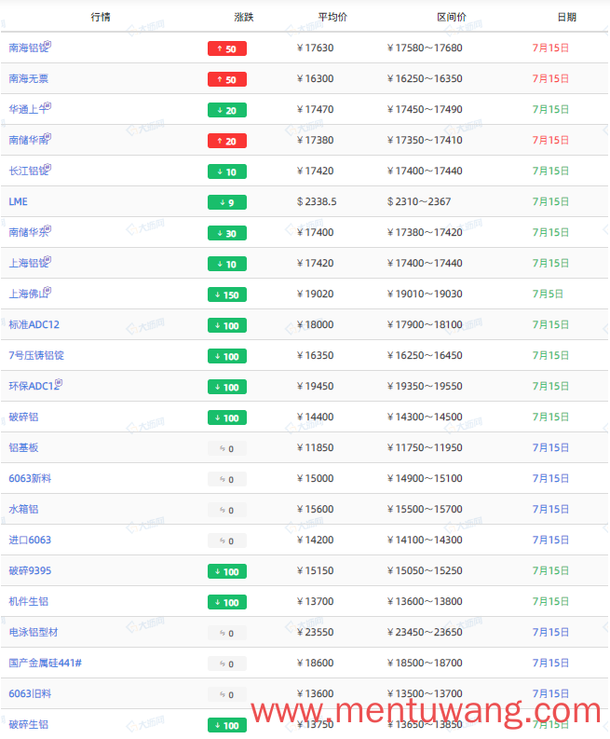Open the 南海无票 quote link
Viewport: 610px width, 739px height.
[x=29, y=78]
